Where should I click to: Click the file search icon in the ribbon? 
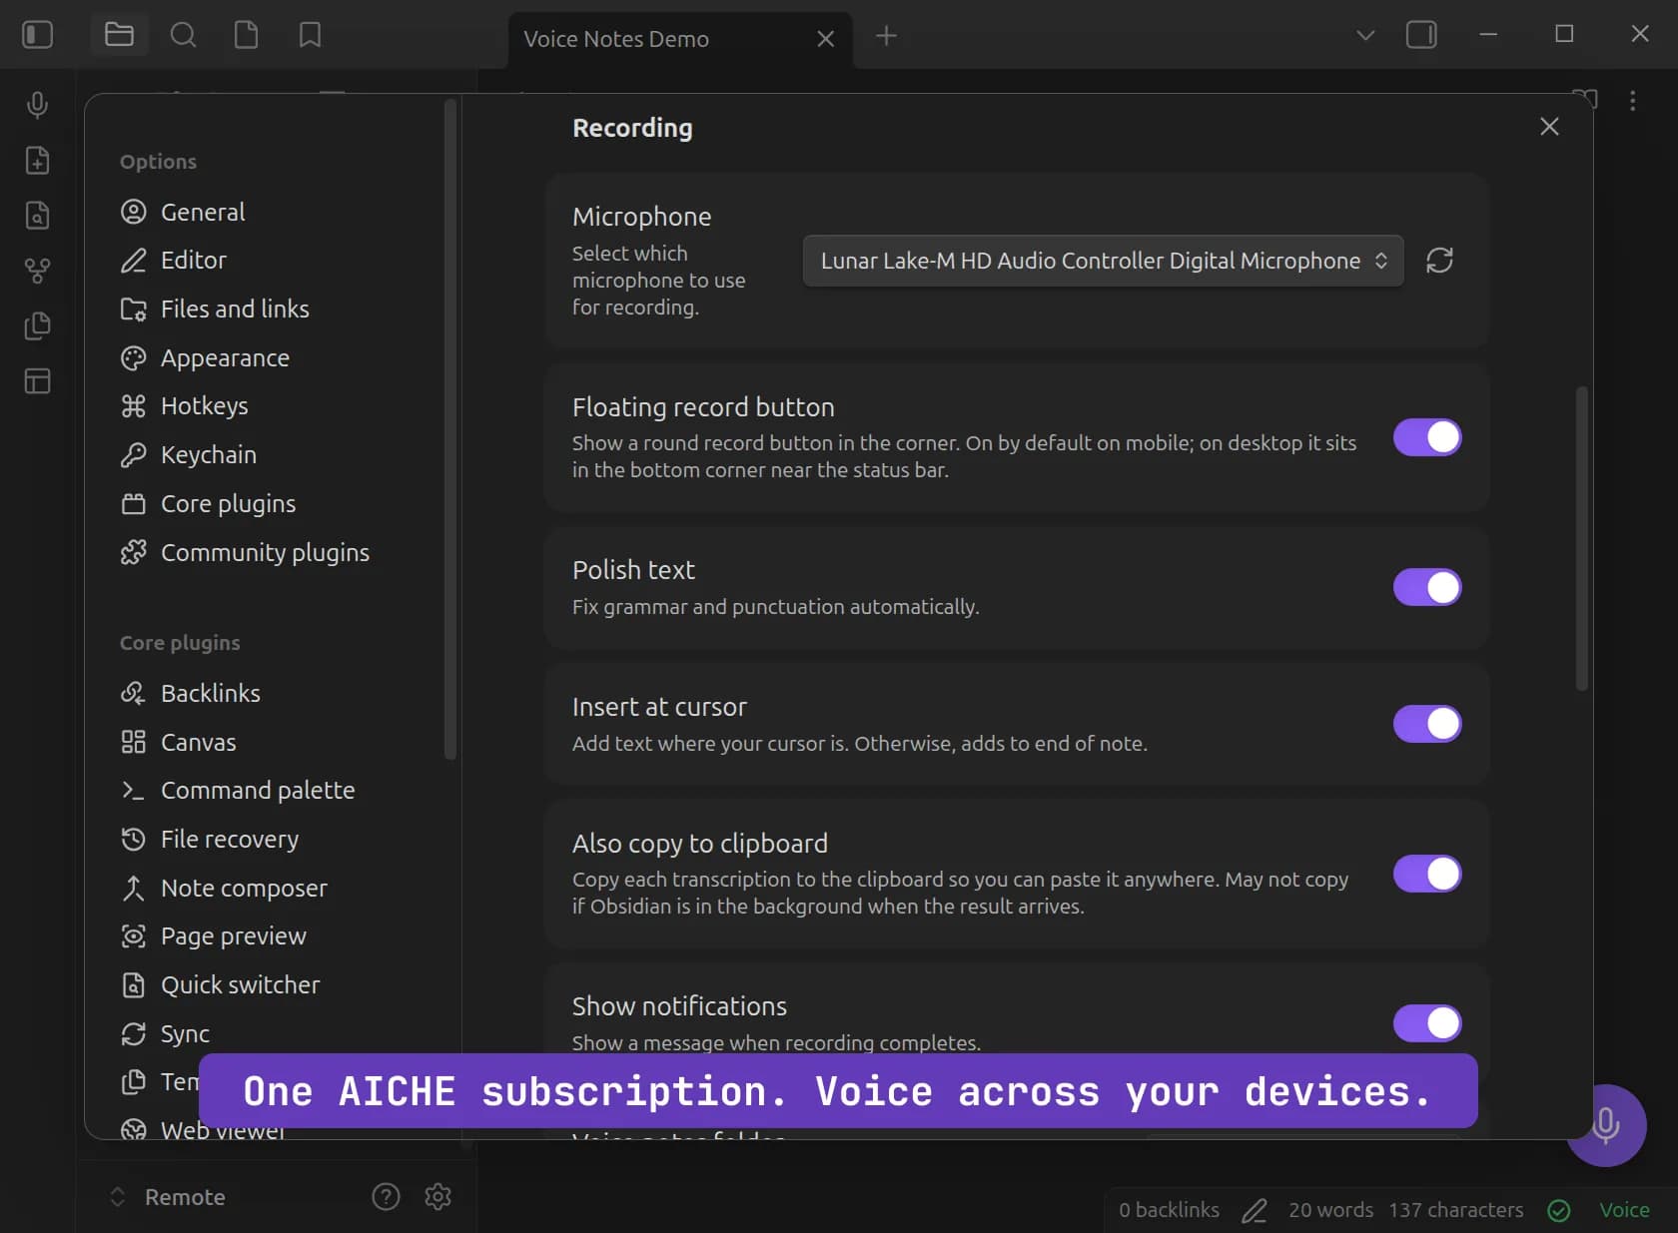(37, 216)
